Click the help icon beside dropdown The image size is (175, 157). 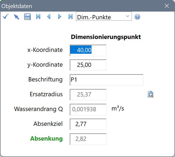[137, 17]
